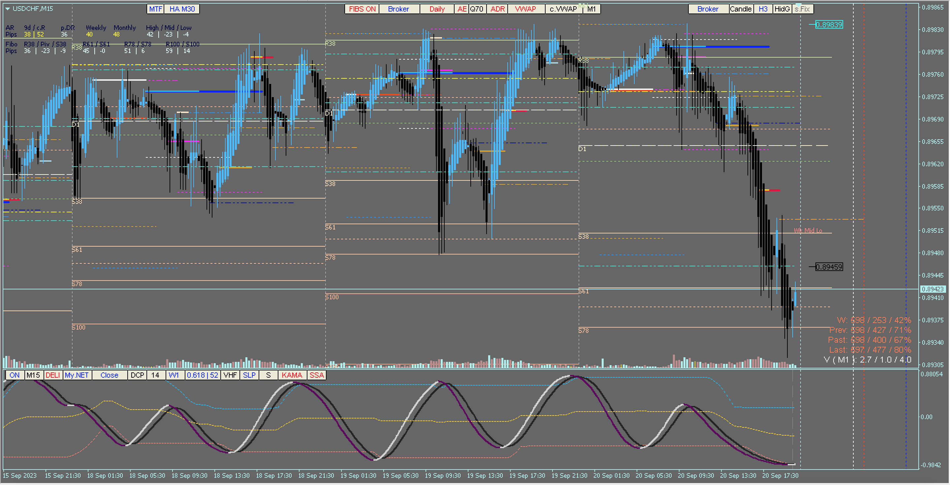Viewport: 950px width, 485px height.
Task: Toggle the indicator ON switch button
Action: (15, 375)
